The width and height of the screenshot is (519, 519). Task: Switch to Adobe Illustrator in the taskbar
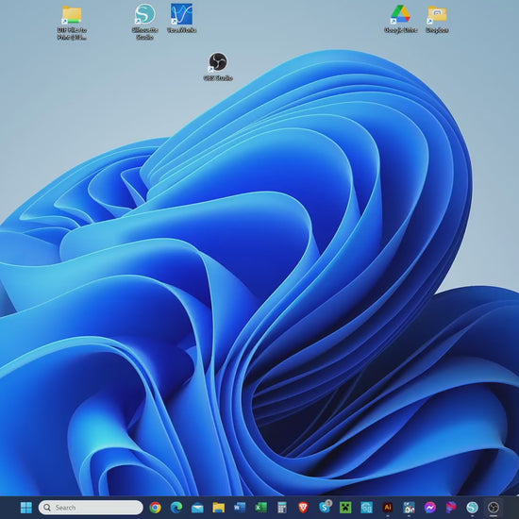pyautogui.click(x=388, y=507)
